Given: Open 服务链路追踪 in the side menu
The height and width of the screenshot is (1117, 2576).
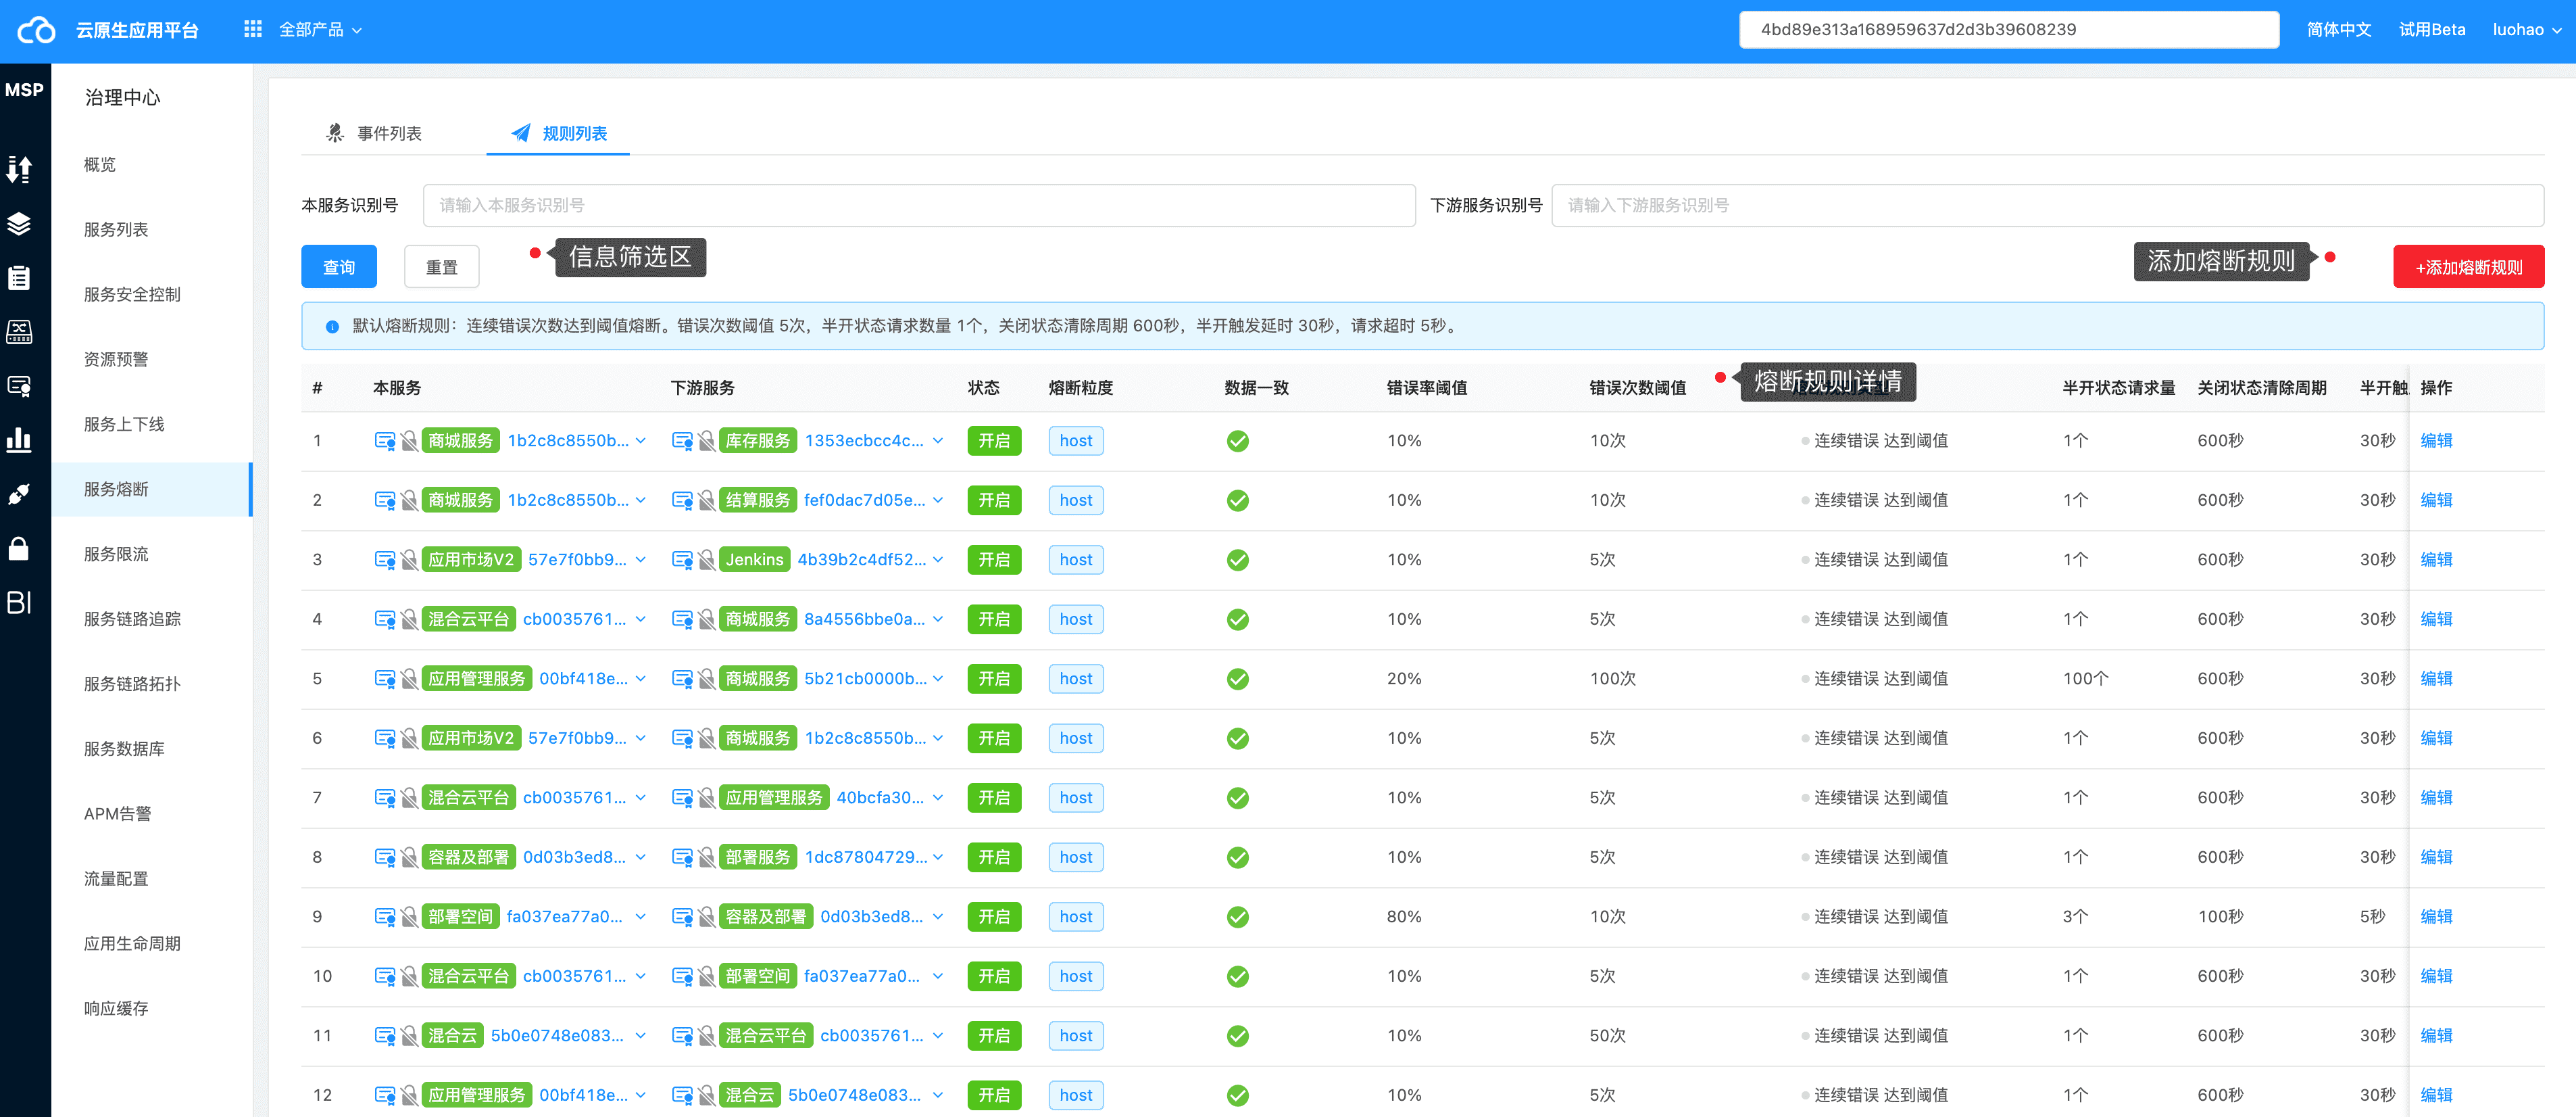Looking at the screenshot, I should point(132,619).
